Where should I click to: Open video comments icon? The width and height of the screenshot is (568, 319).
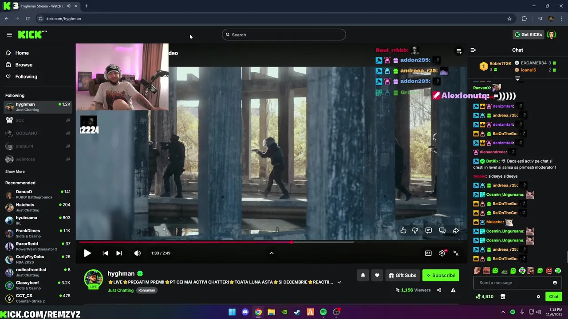point(429,230)
